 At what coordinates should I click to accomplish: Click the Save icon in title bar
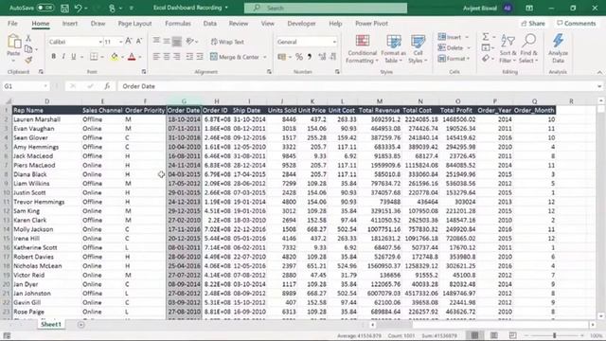(64, 8)
